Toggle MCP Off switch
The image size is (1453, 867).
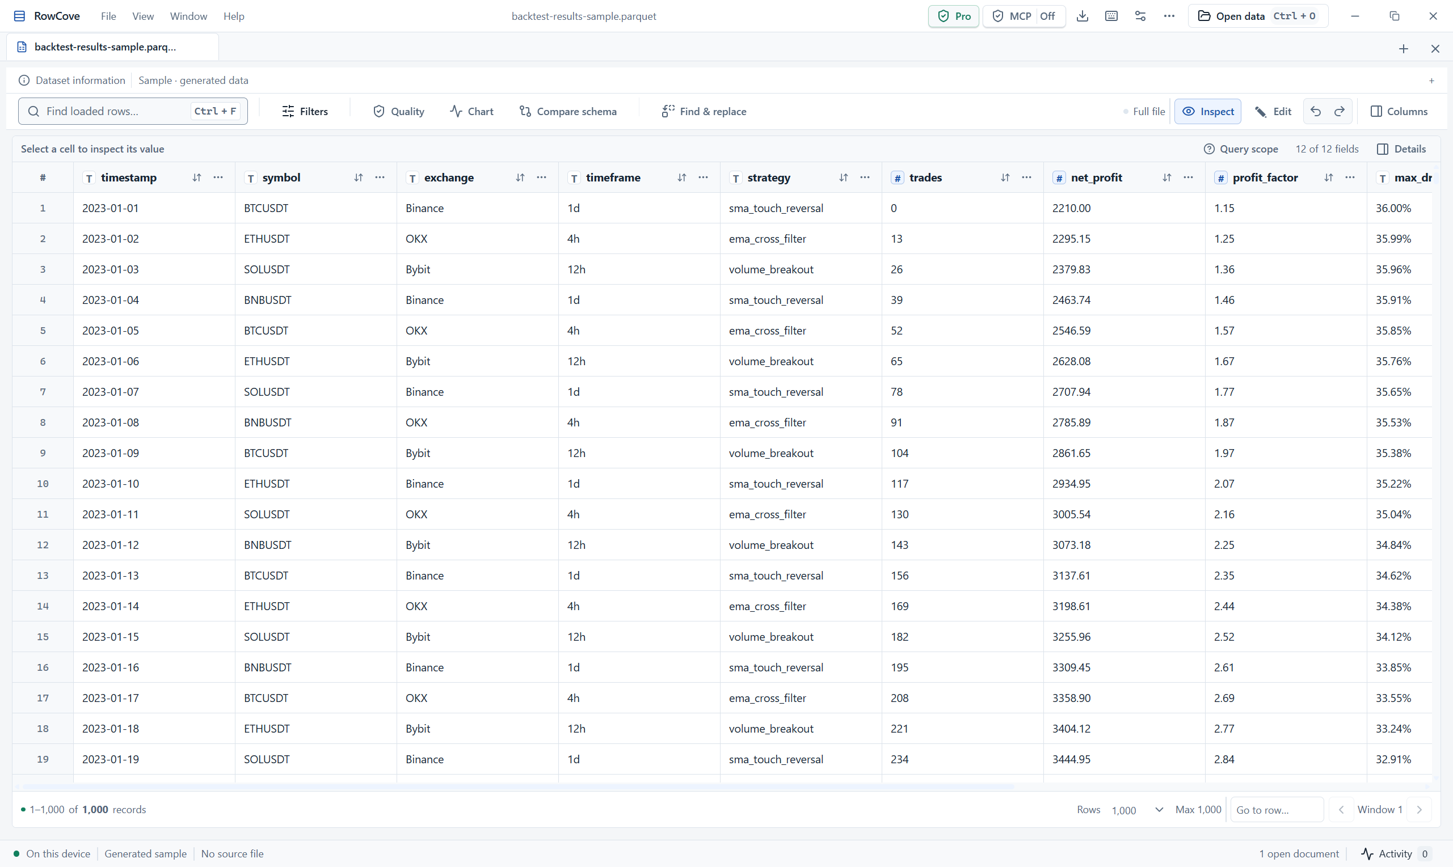tap(1024, 16)
